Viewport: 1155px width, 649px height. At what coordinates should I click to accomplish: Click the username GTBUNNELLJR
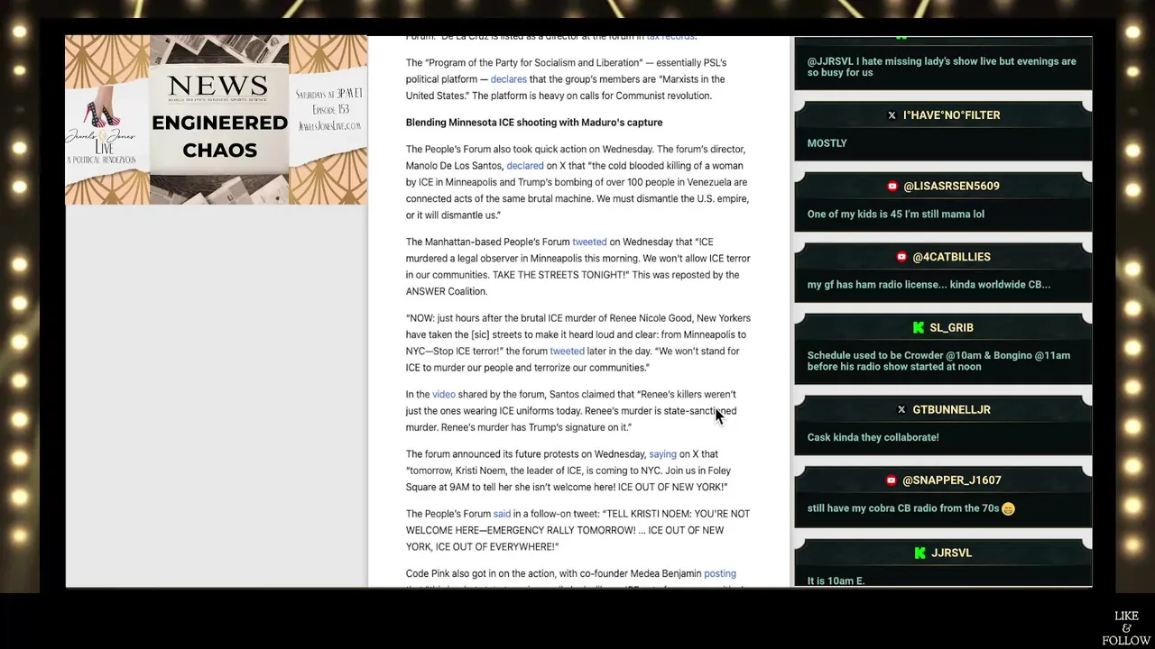(x=951, y=410)
